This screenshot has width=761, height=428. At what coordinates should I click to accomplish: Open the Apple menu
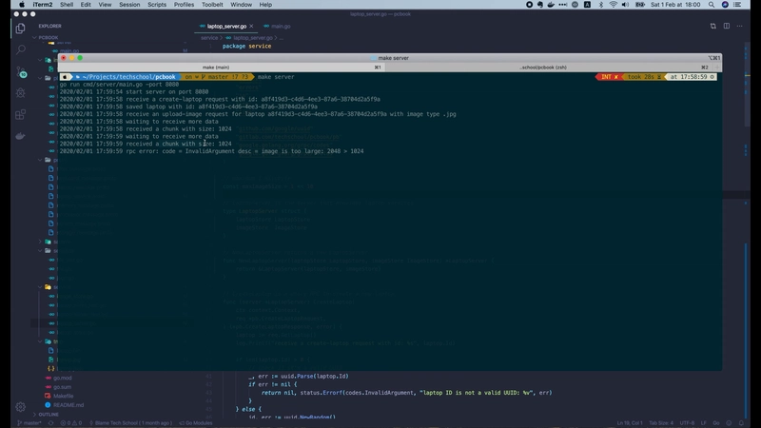pyautogui.click(x=22, y=5)
